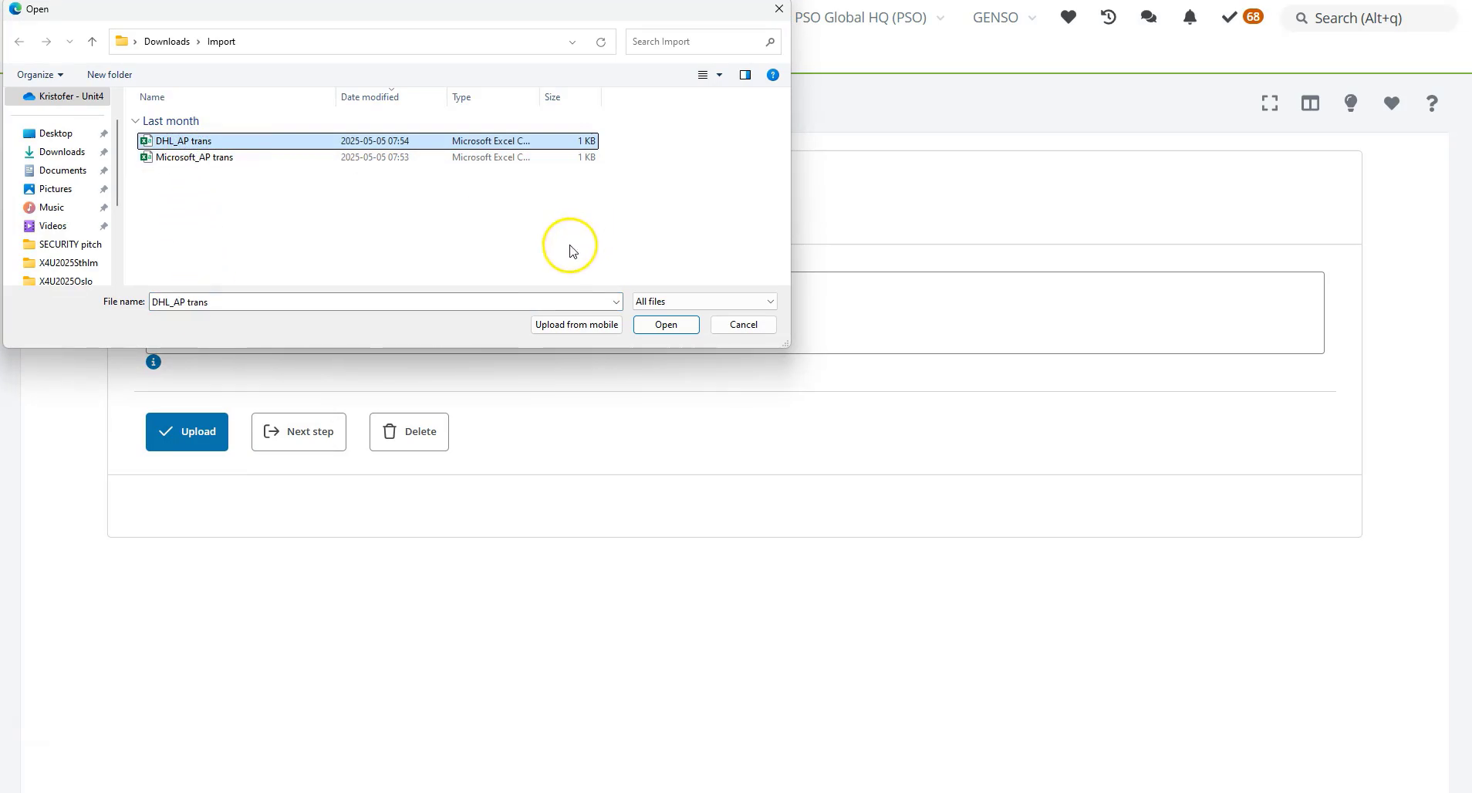The width and height of the screenshot is (1472, 793).
Task: Collapse the Last month group
Action: coord(137,120)
